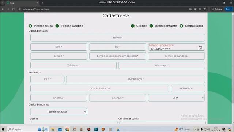Open the incognito Anônima profile indicator
The height and width of the screenshot is (132, 234).
[216, 9]
